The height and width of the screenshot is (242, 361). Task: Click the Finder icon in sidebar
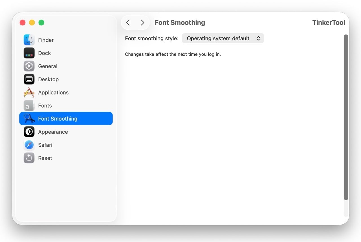click(29, 40)
